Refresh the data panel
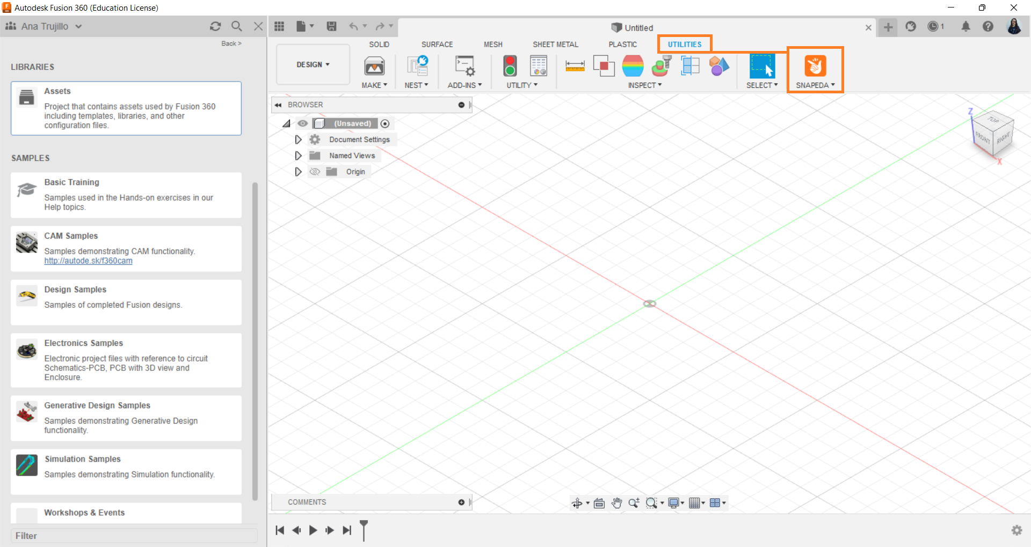The width and height of the screenshot is (1031, 547). [x=215, y=26]
